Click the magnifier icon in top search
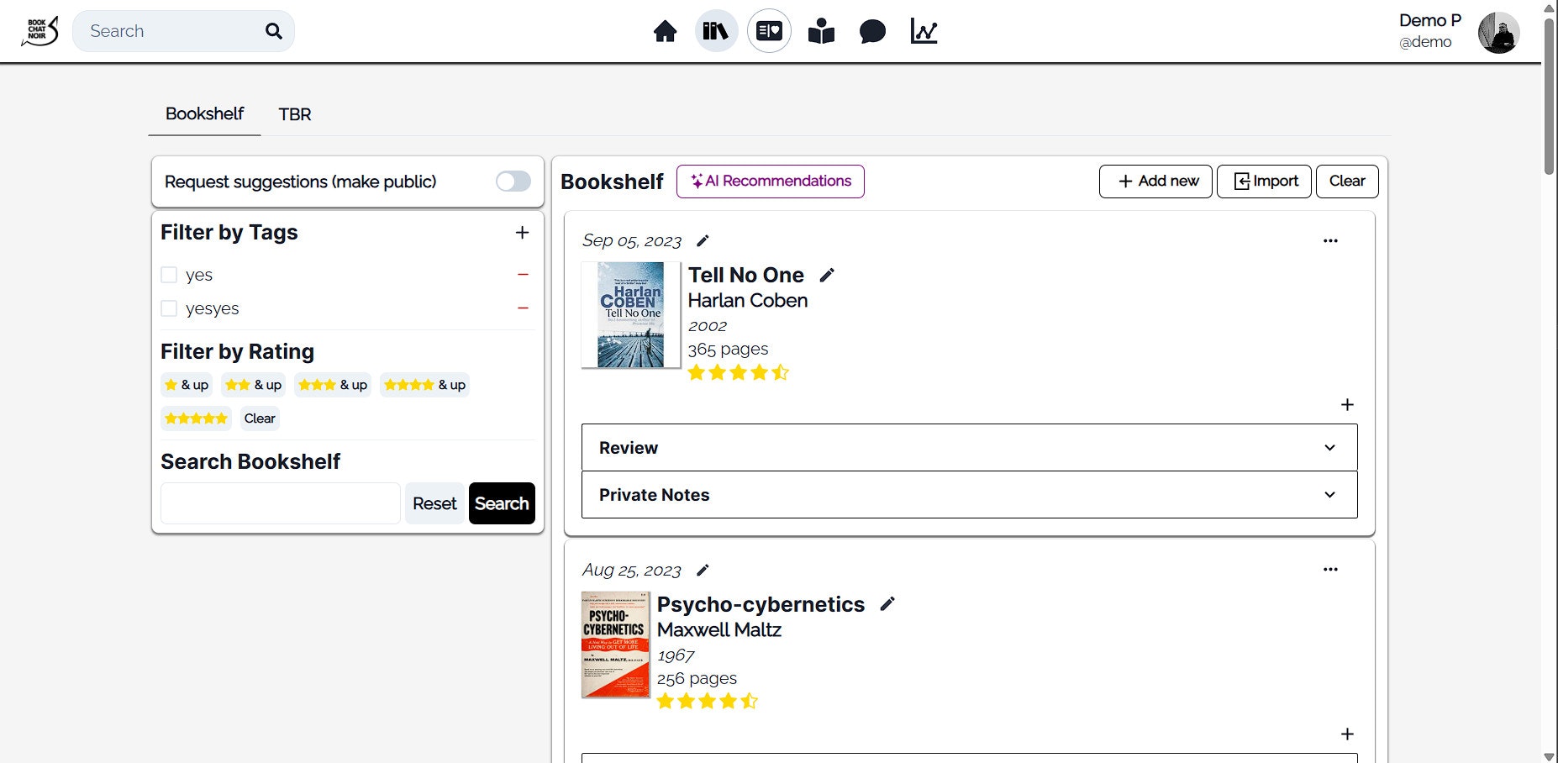1558x763 pixels. click(x=273, y=31)
